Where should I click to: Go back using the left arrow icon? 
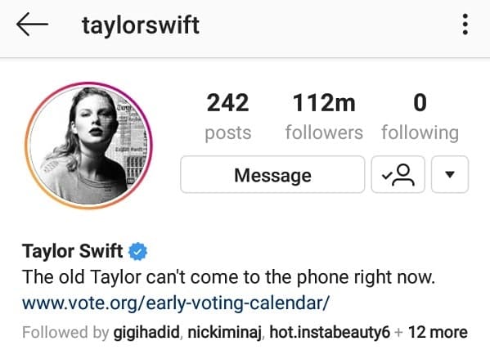(x=32, y=25)
